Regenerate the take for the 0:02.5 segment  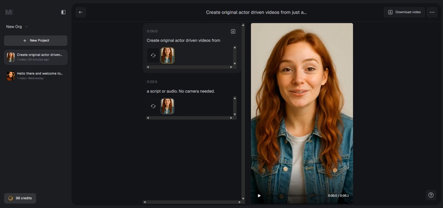click(153, 106)
